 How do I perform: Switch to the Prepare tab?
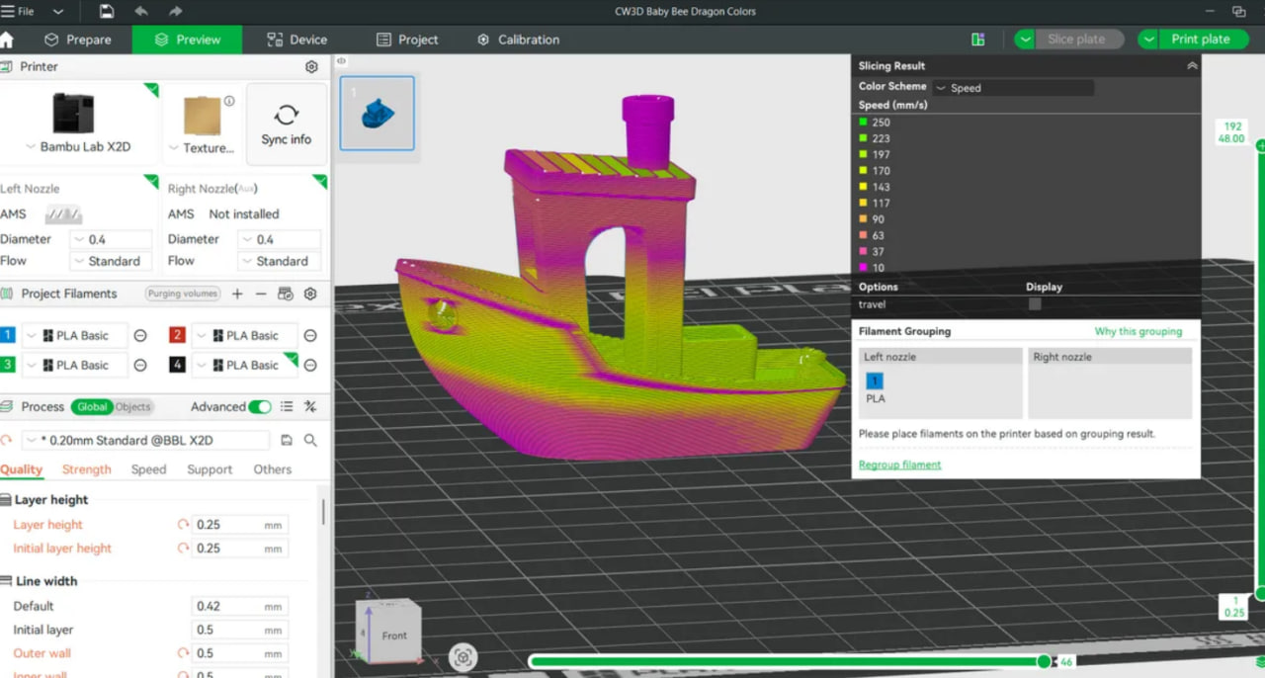tap(77, 40)
